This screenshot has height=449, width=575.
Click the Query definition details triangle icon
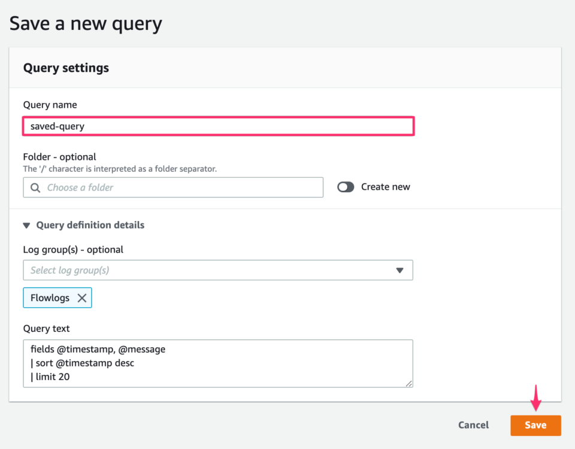[26, 226]
